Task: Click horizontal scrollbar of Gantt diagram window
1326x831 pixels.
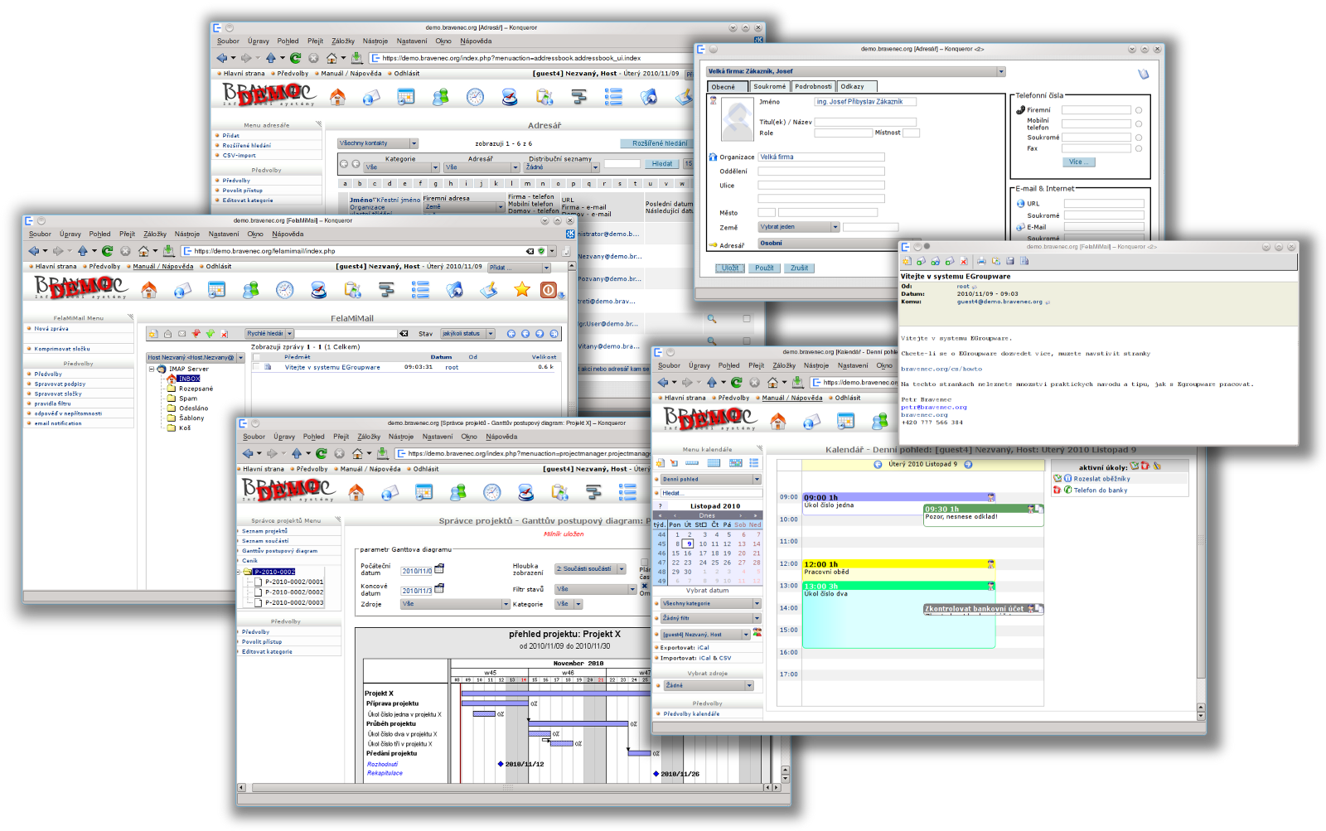Action: pos(509,788)
